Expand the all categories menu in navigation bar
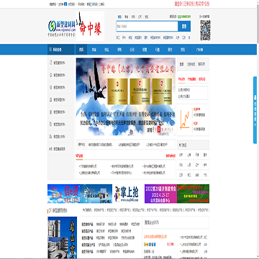 [61, 50]
